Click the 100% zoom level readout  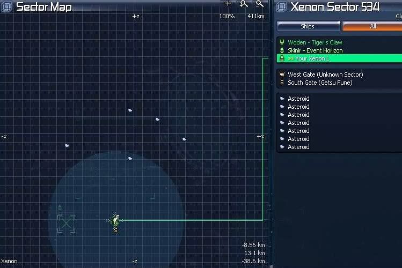point(227,16)
